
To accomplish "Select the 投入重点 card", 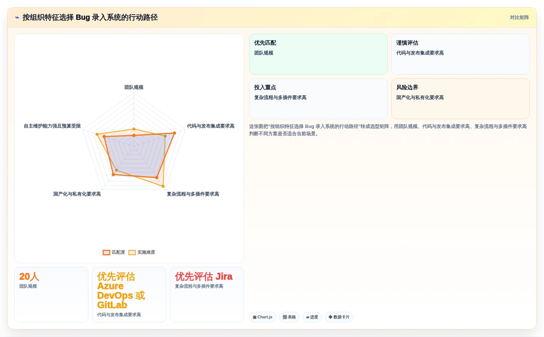I will 318,99.
